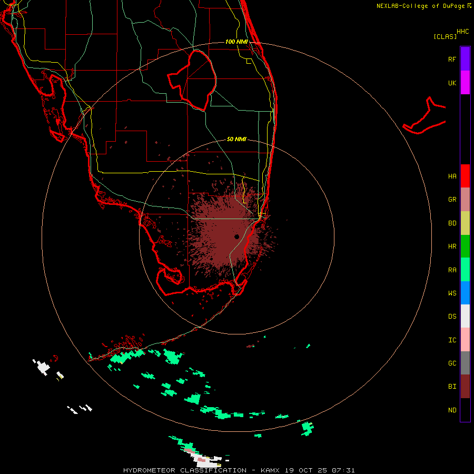
Task: Click the 'GR' legend label
Action: [452, 200]
